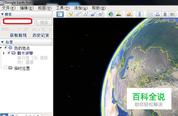The height and width of the screenshot is (116, 178).
Task: Show historical imagery clock icon
Action: tap(111, 14)
